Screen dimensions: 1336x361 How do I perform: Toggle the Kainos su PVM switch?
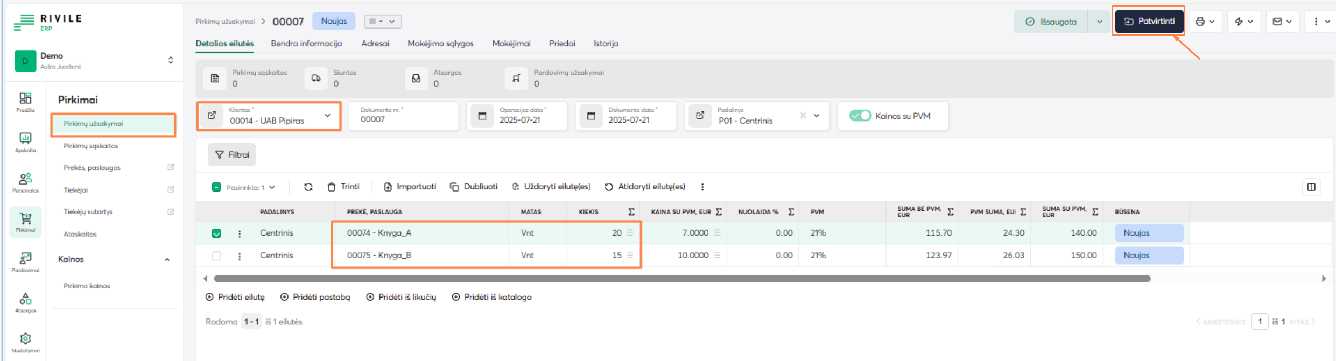[x=860, y=116]
